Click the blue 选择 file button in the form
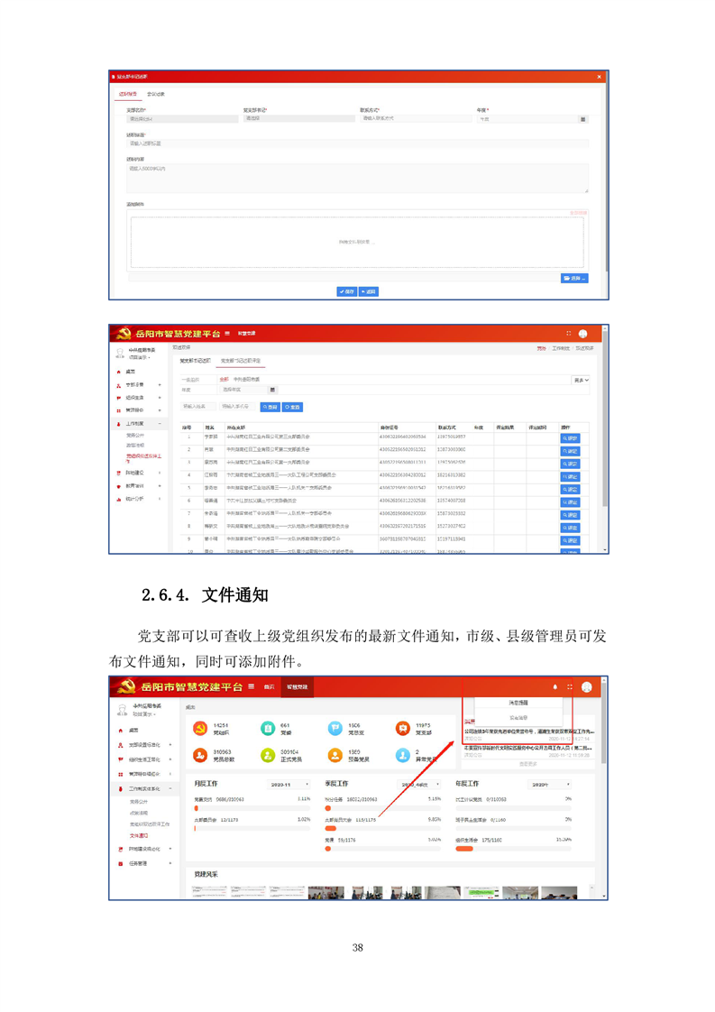The width and height of the screenshot is (715, 1012). tap(574, 278)
